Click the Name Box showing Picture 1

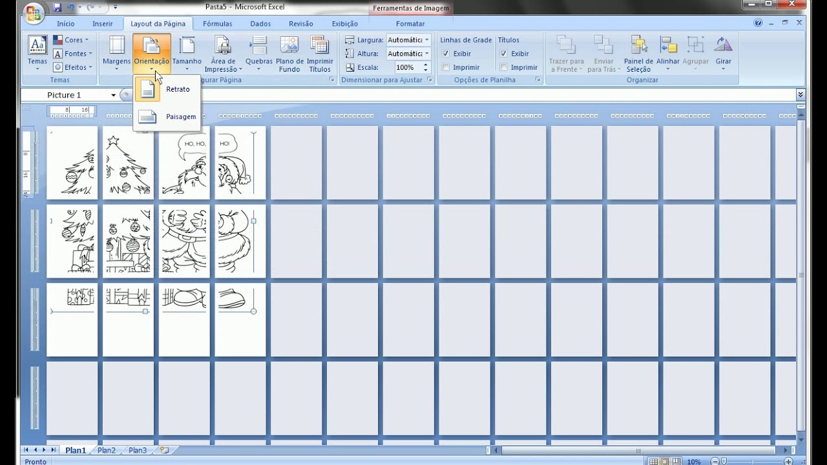point(65,95)
